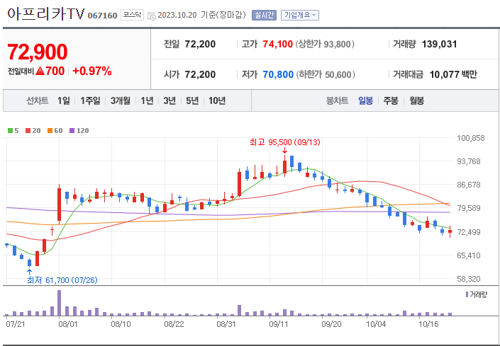Click the 거래대금 value 10,077 백만
This screenshot has height=346, width=500.
click(453, 74)
